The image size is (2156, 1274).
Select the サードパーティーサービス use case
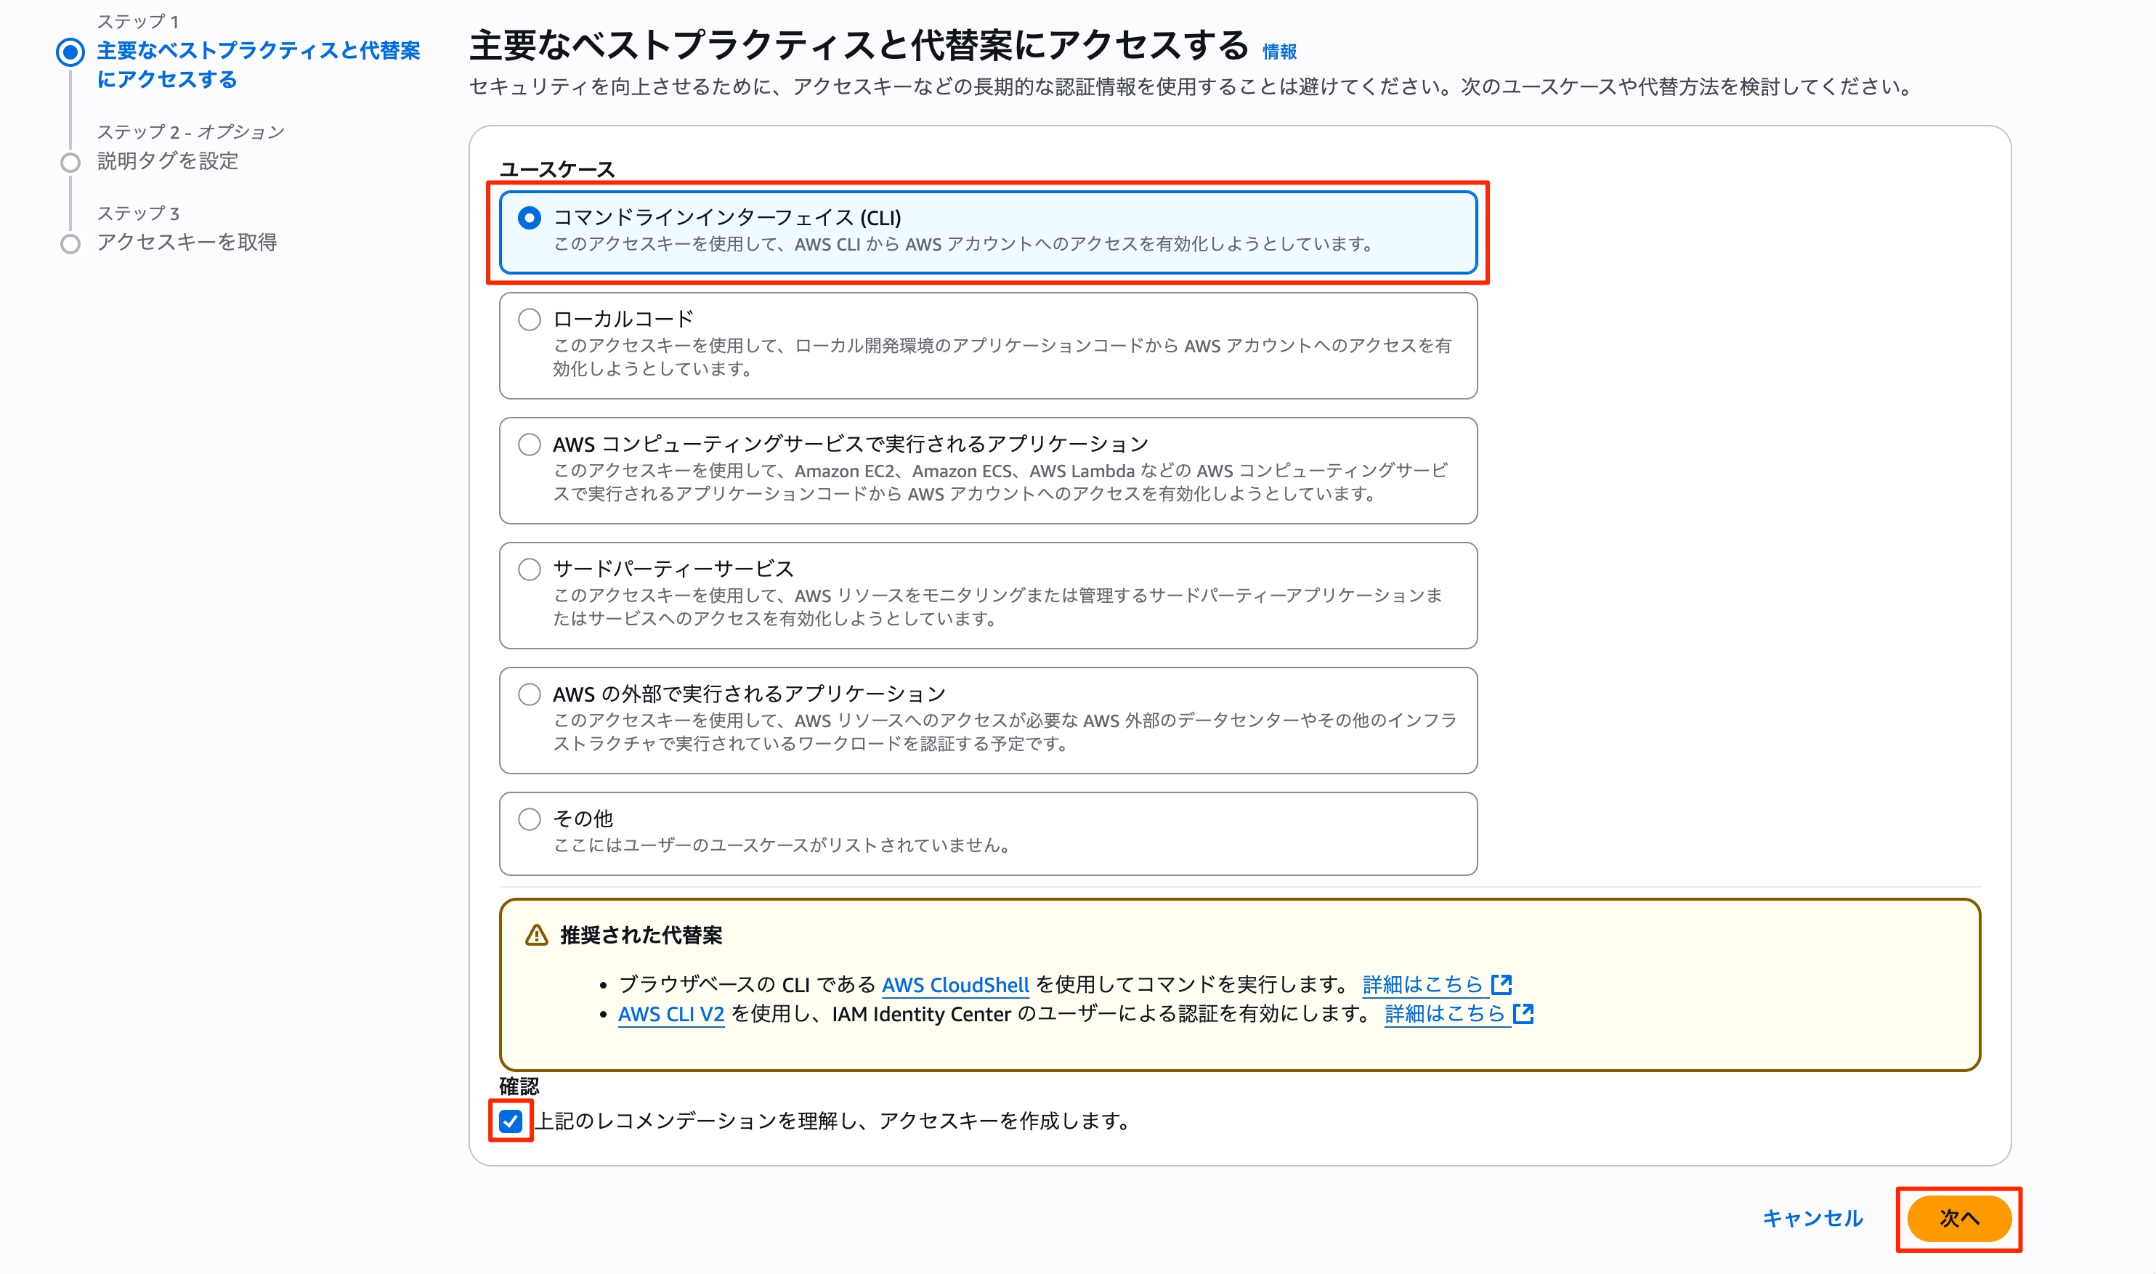[x=530, y=569]
